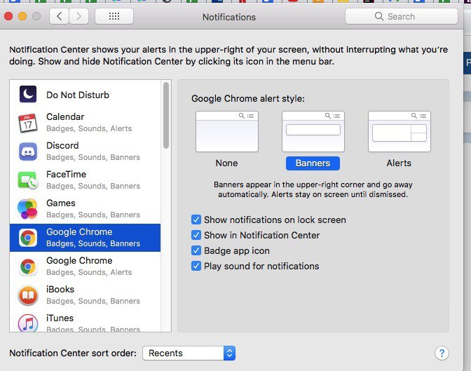Click the Discord app icon

point(27,151)
